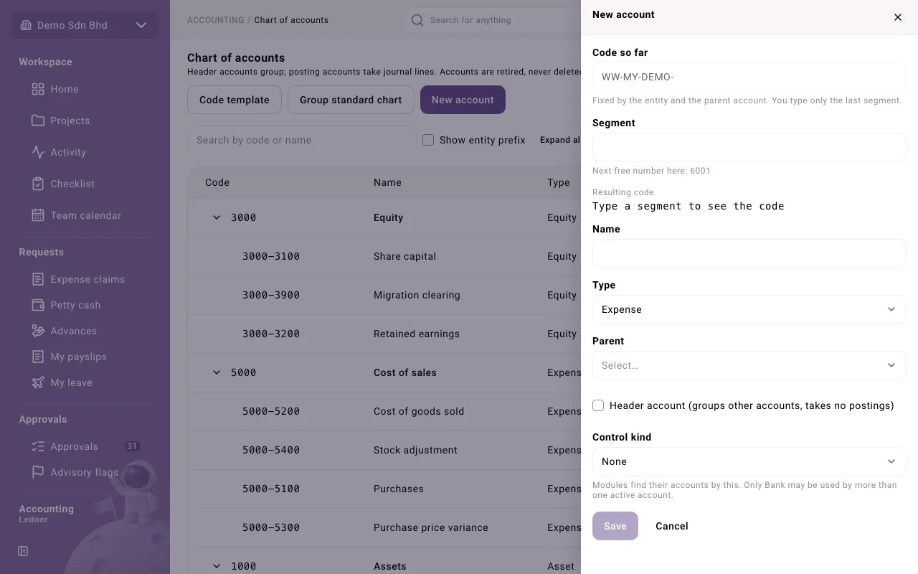Image resolution: width=918 pixels, height=574 pixels.
Task: Click the Advances hand-coins icon
Action: pyautogui.click(x=38, y=331)
